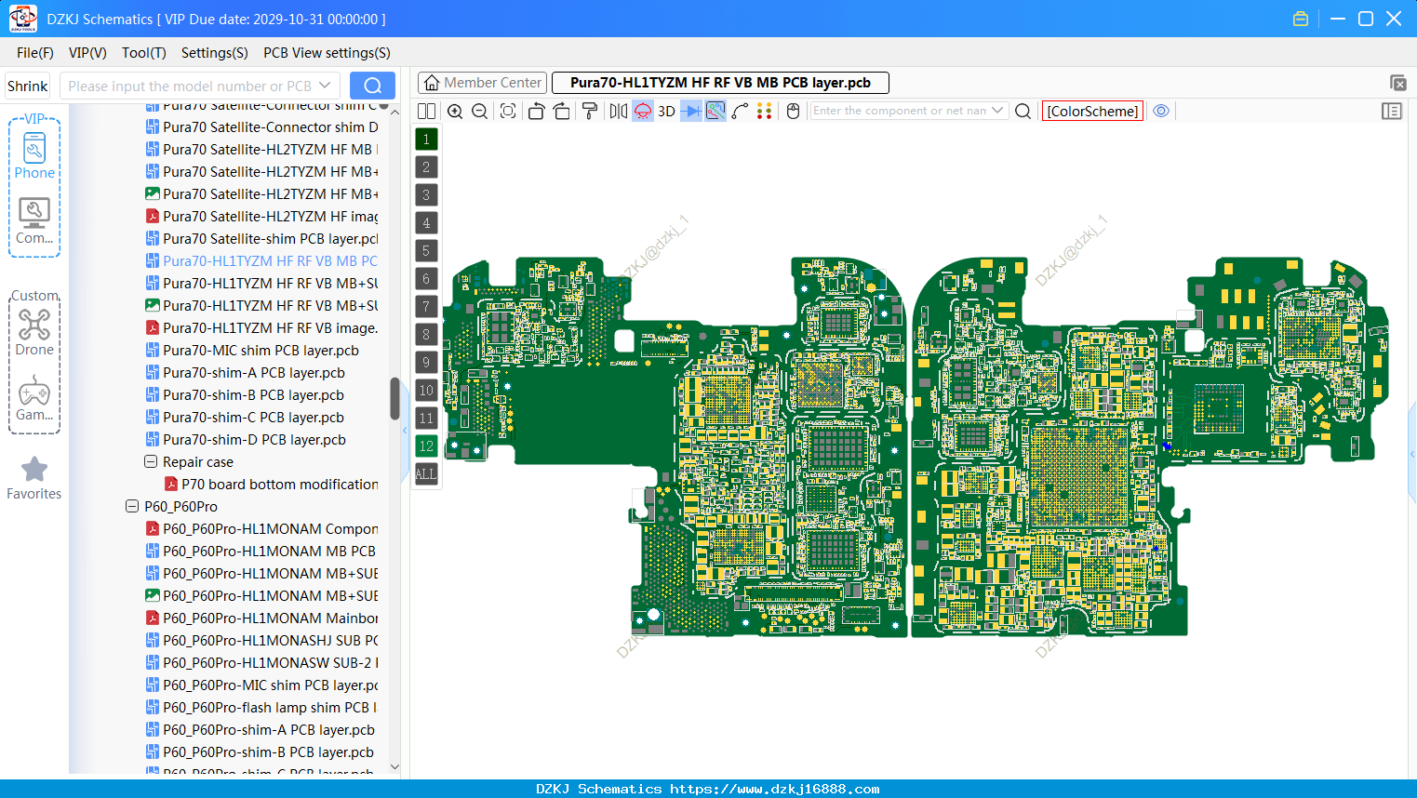Screen dimensions: 1417x798
Task: Show PCB layer 2
Action: [x=426, y=167]
